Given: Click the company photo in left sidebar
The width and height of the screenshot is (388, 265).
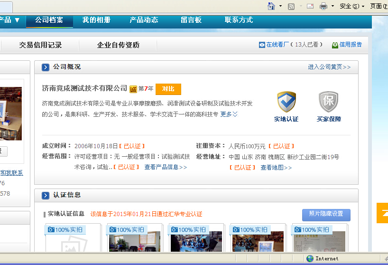Looking at the screenshot, I should [11, 114].
